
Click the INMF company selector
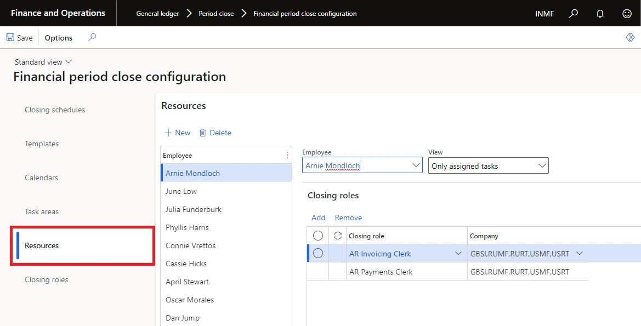coord(544,14)
